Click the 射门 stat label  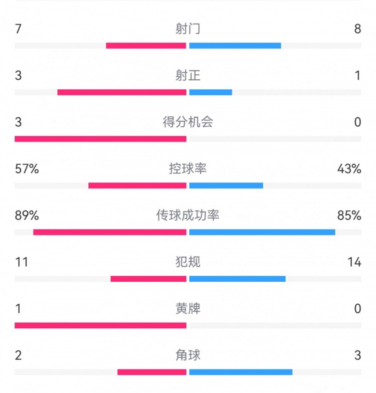188,29
